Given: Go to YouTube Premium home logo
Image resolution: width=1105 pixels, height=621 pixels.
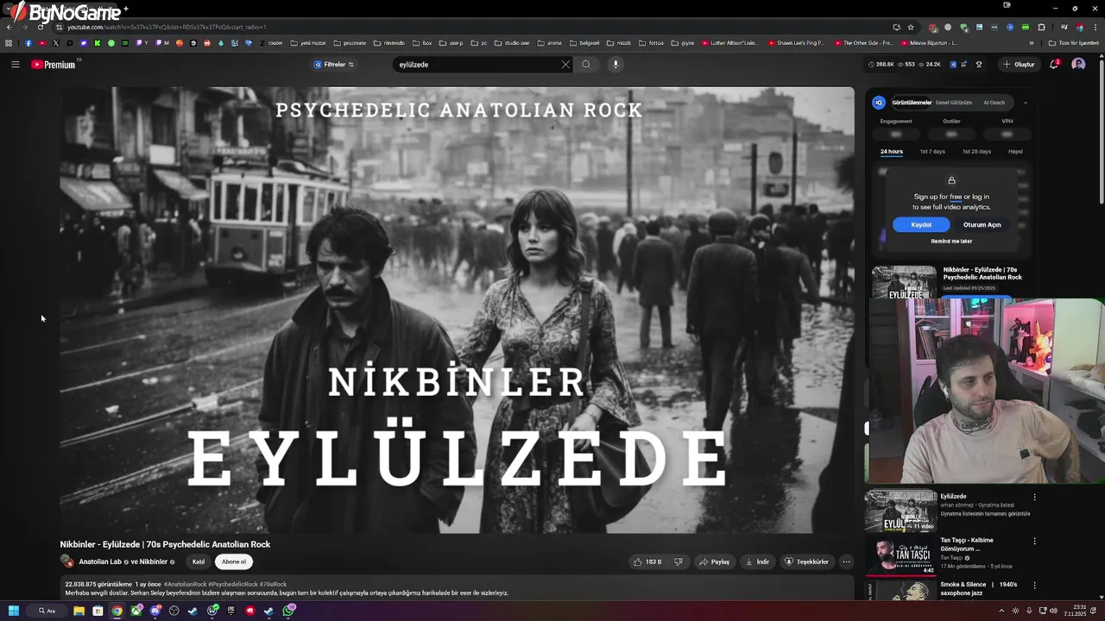Looking at the screenshot, I should (x=54, y=65).
